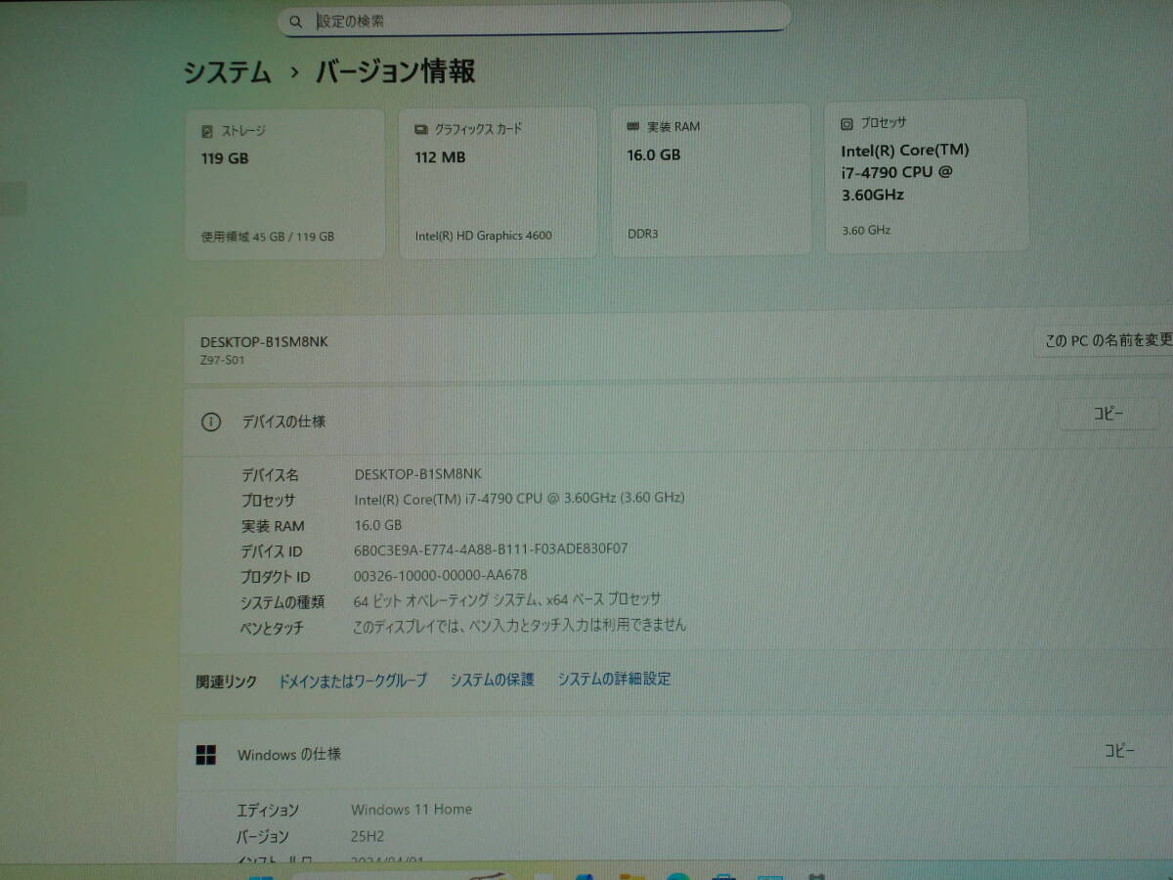Click the ストレージ drive icon
This screenshot has width=1173, height=880.
point(206,130)
